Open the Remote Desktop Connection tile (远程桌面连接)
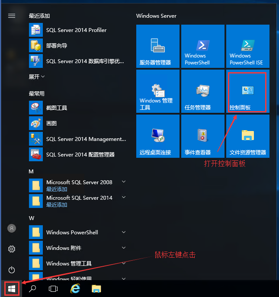 coord(158,136)
